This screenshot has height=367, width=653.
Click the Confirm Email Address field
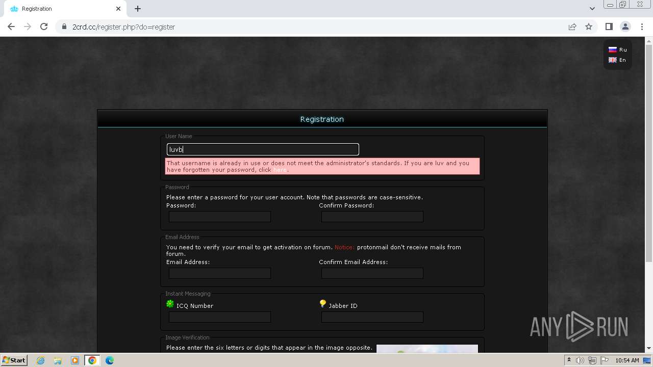pos(372,273)
